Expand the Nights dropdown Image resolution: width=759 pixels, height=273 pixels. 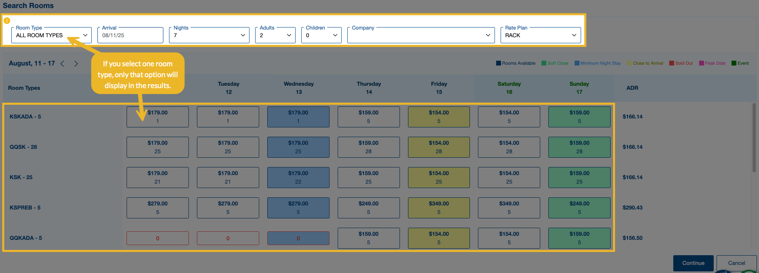(209, 35)
